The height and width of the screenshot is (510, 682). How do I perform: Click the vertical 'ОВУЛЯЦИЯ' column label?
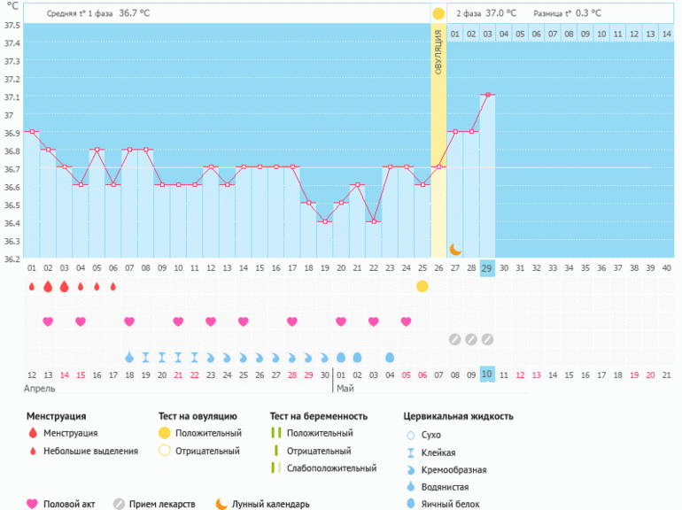(439, 55)
